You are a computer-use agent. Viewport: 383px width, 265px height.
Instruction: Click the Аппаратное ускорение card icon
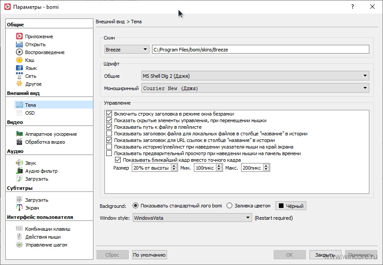(x=19, y=134)
